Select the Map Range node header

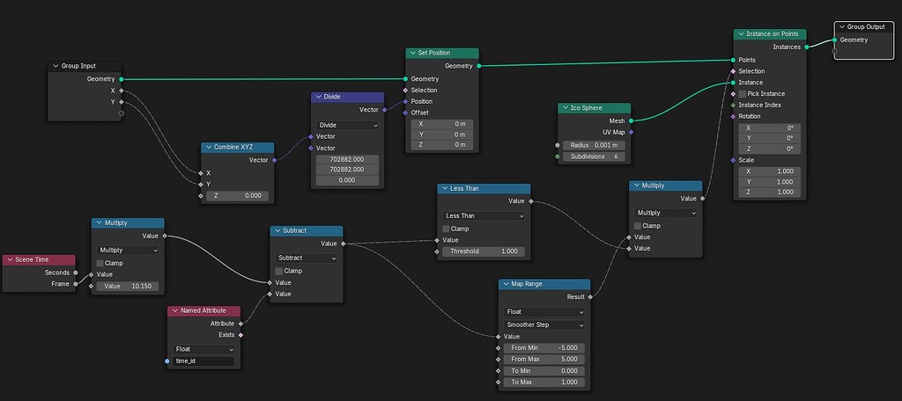[x=544, y=284]
